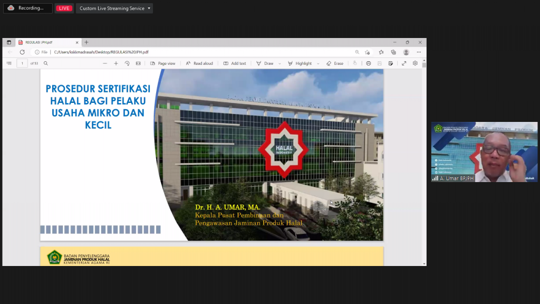Open the Page view options
The height and width of the screenshot is (304, 540).
coord(162,63)
